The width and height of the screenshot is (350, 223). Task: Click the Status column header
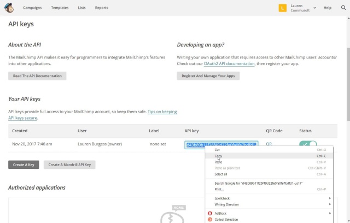[305, 131]
